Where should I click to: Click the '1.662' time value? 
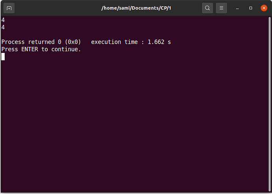[x=156, y=42]
